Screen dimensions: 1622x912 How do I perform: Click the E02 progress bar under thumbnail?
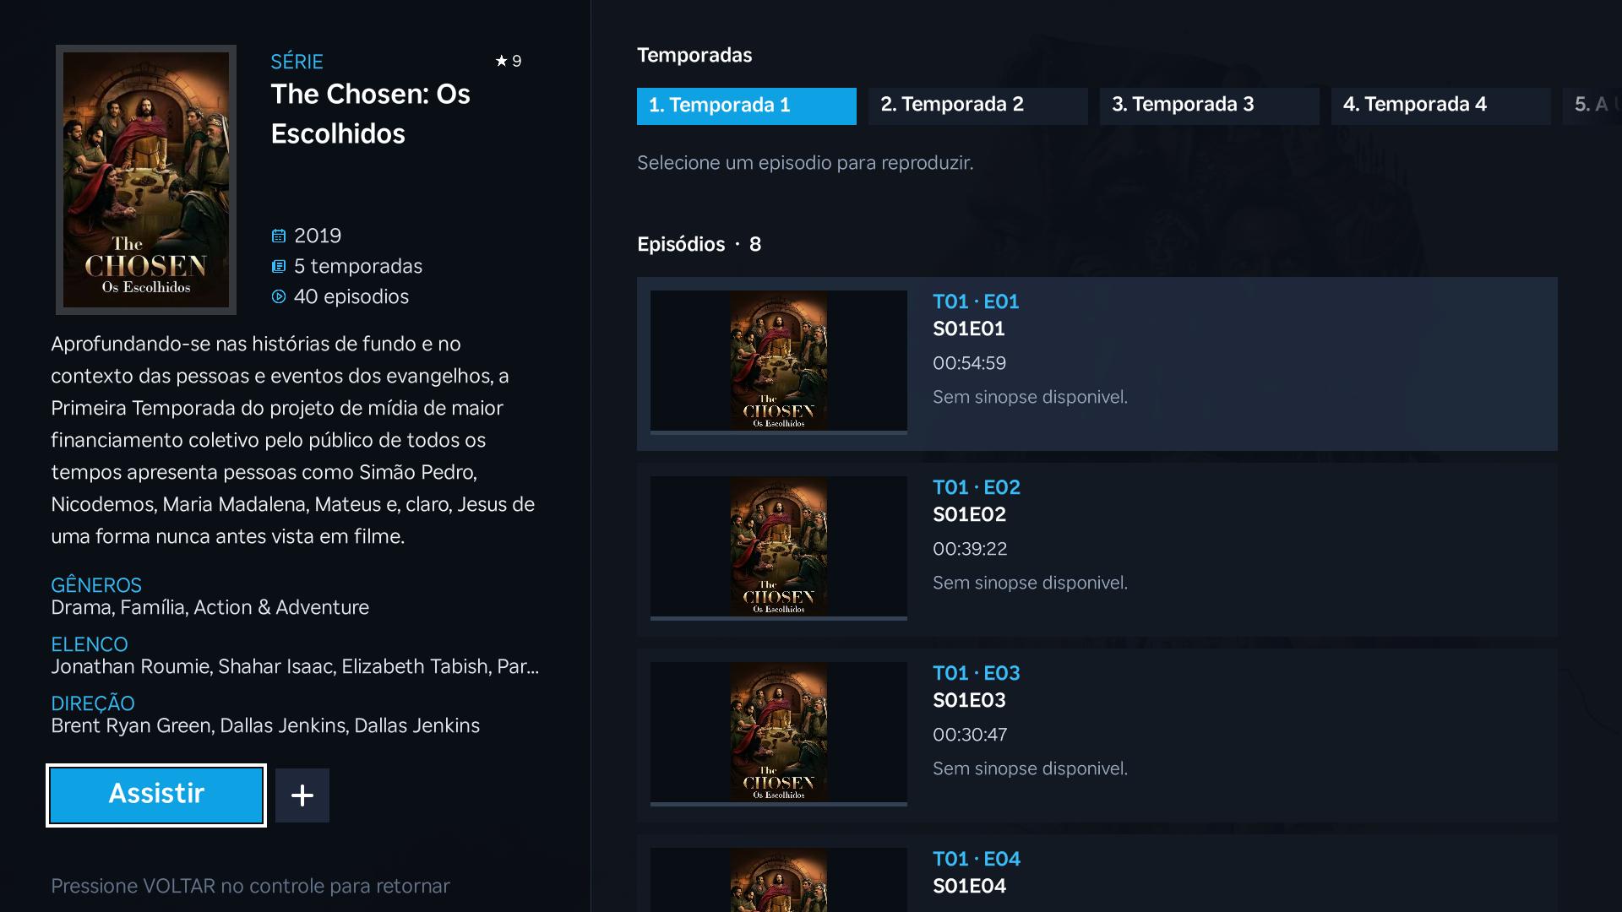[779, 619]
